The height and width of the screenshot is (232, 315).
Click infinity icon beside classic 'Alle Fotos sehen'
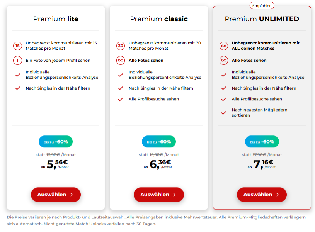[x=121, y=60]
